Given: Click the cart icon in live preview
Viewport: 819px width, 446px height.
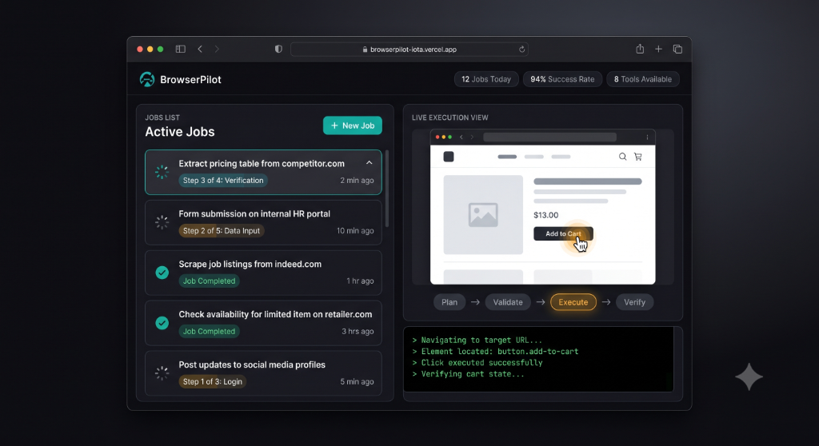Looking at the screenshot, I should (637, 157).
